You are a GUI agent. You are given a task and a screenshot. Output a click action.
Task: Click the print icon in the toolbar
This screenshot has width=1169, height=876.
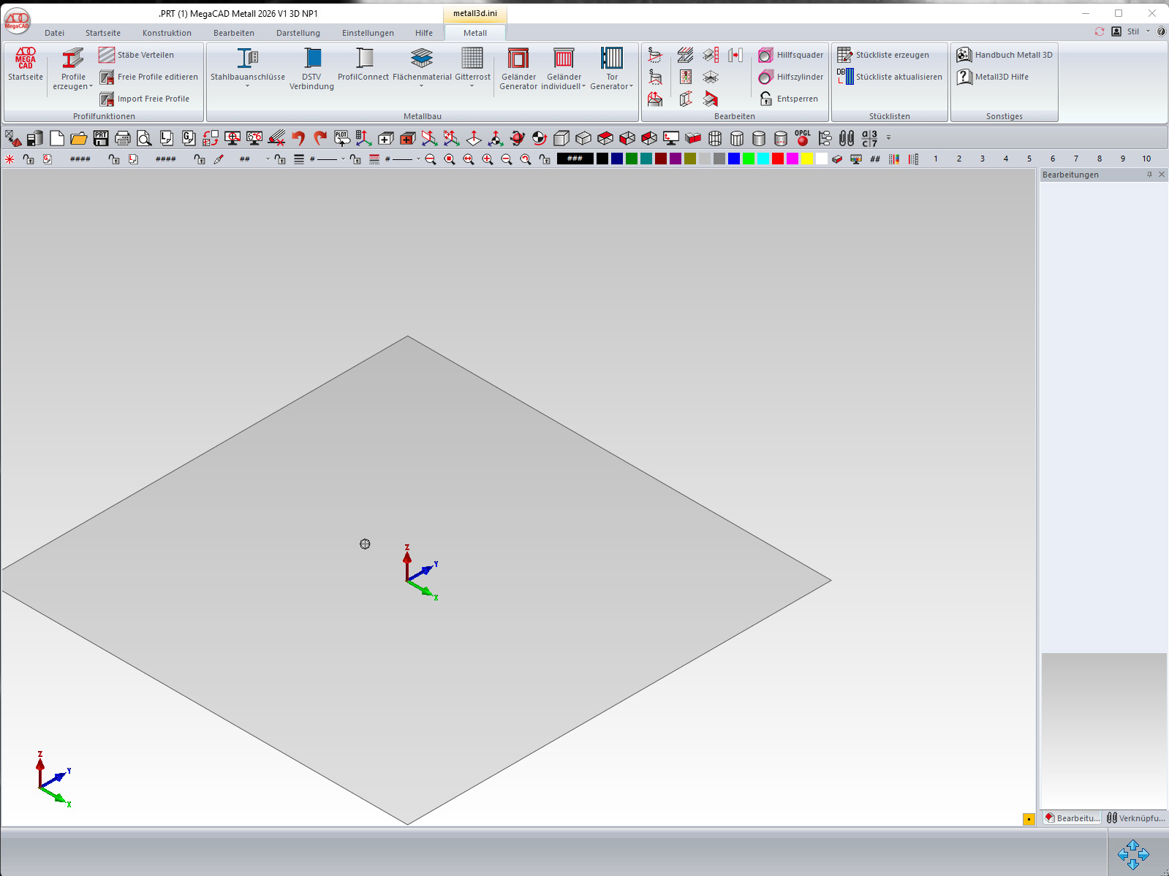(x=123, y=138)
